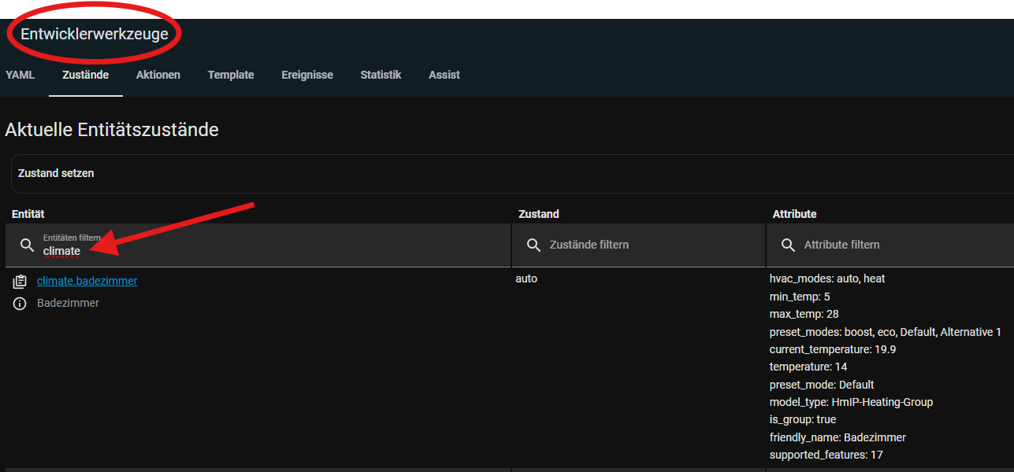Open the Assist tab

pos(444,76)
